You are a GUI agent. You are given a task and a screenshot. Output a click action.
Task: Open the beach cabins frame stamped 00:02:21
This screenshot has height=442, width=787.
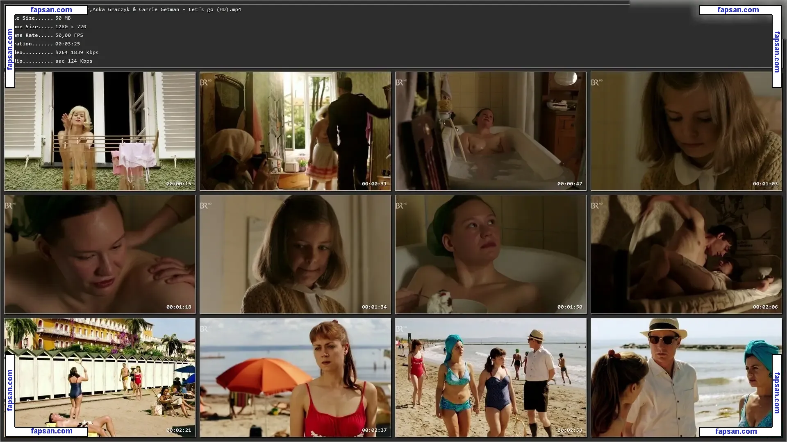[100, 377]
